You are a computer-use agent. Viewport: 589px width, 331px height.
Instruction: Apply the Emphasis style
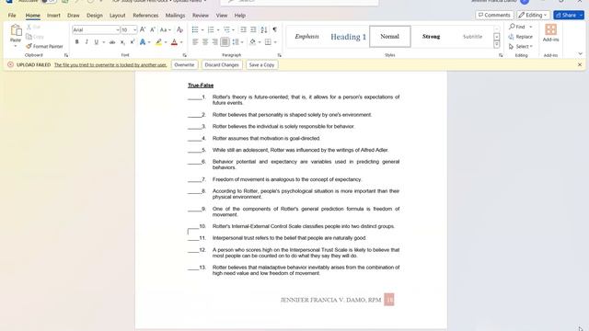click(x=306, y=37)
